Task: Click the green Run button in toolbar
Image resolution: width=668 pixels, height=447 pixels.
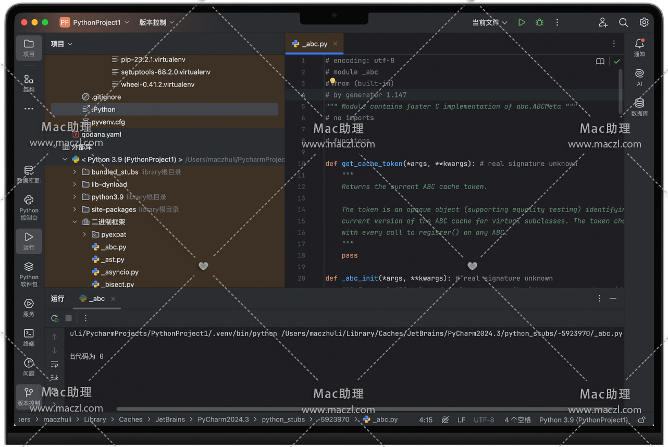Action: point(522,22)
